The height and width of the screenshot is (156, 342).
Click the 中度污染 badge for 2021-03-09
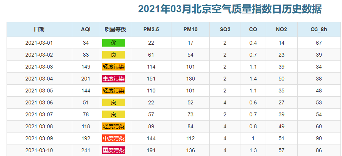pos(114,139)
